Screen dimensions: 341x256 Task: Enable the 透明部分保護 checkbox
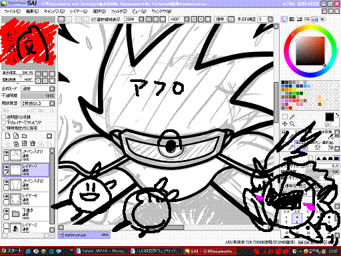(4, 117)
